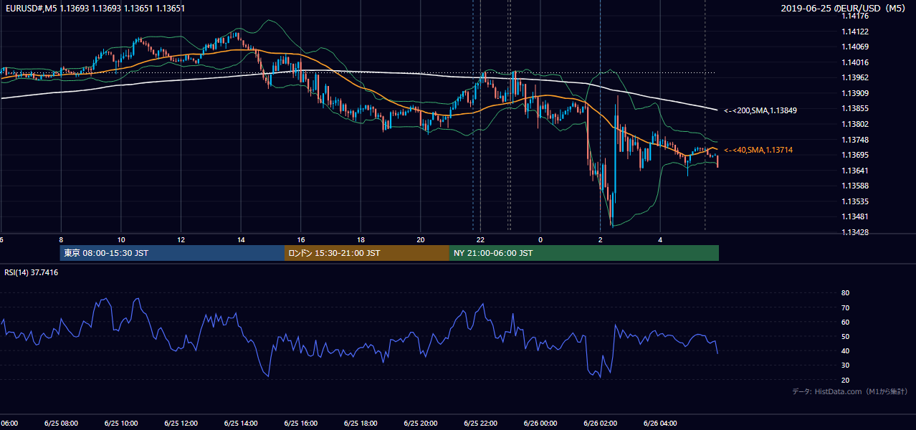Click the 6/25 08:00 date label

pos(61,423)
